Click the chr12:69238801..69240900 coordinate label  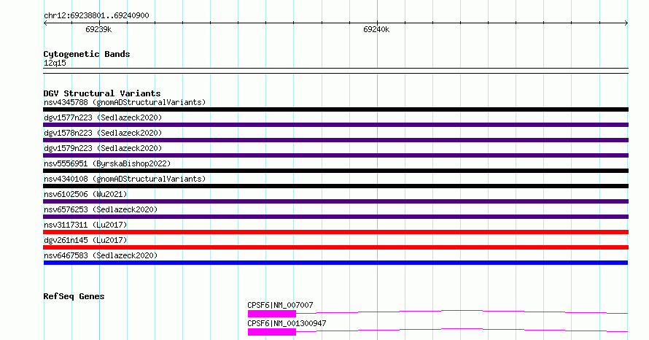pyautogui.click(x=96, y=16)
